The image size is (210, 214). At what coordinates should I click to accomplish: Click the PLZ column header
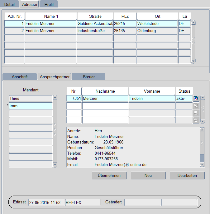click(125, 16)
